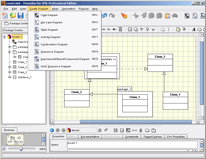Viewport: 206px width, 159px height.
Task: Click the orange lightning arrow toolbar icon
Action: [x=124, y=15]
